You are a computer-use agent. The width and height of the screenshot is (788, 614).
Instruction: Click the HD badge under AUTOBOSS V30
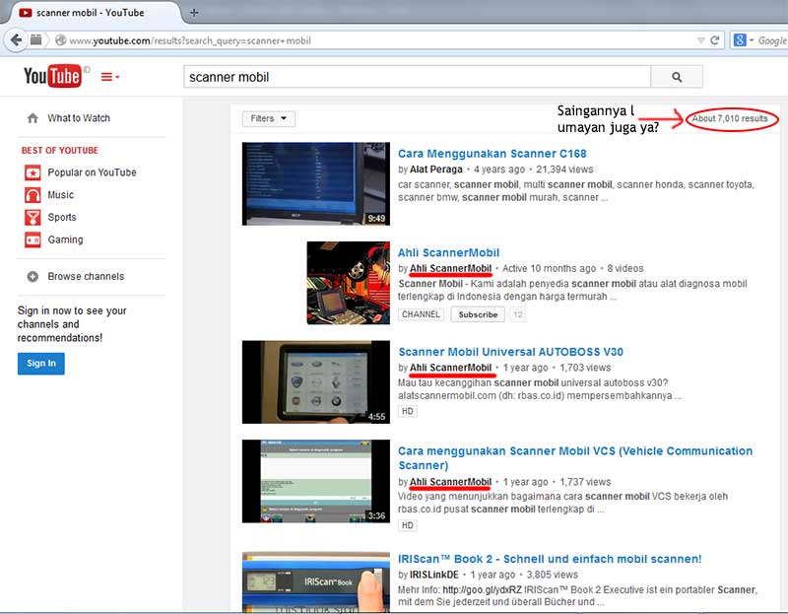pyautogui.click(x=408, y=411)
